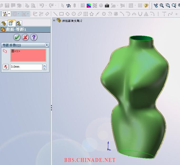Open the color display rainbow icon
Viewport: 180px width, 165px height.
pos(89,6)
